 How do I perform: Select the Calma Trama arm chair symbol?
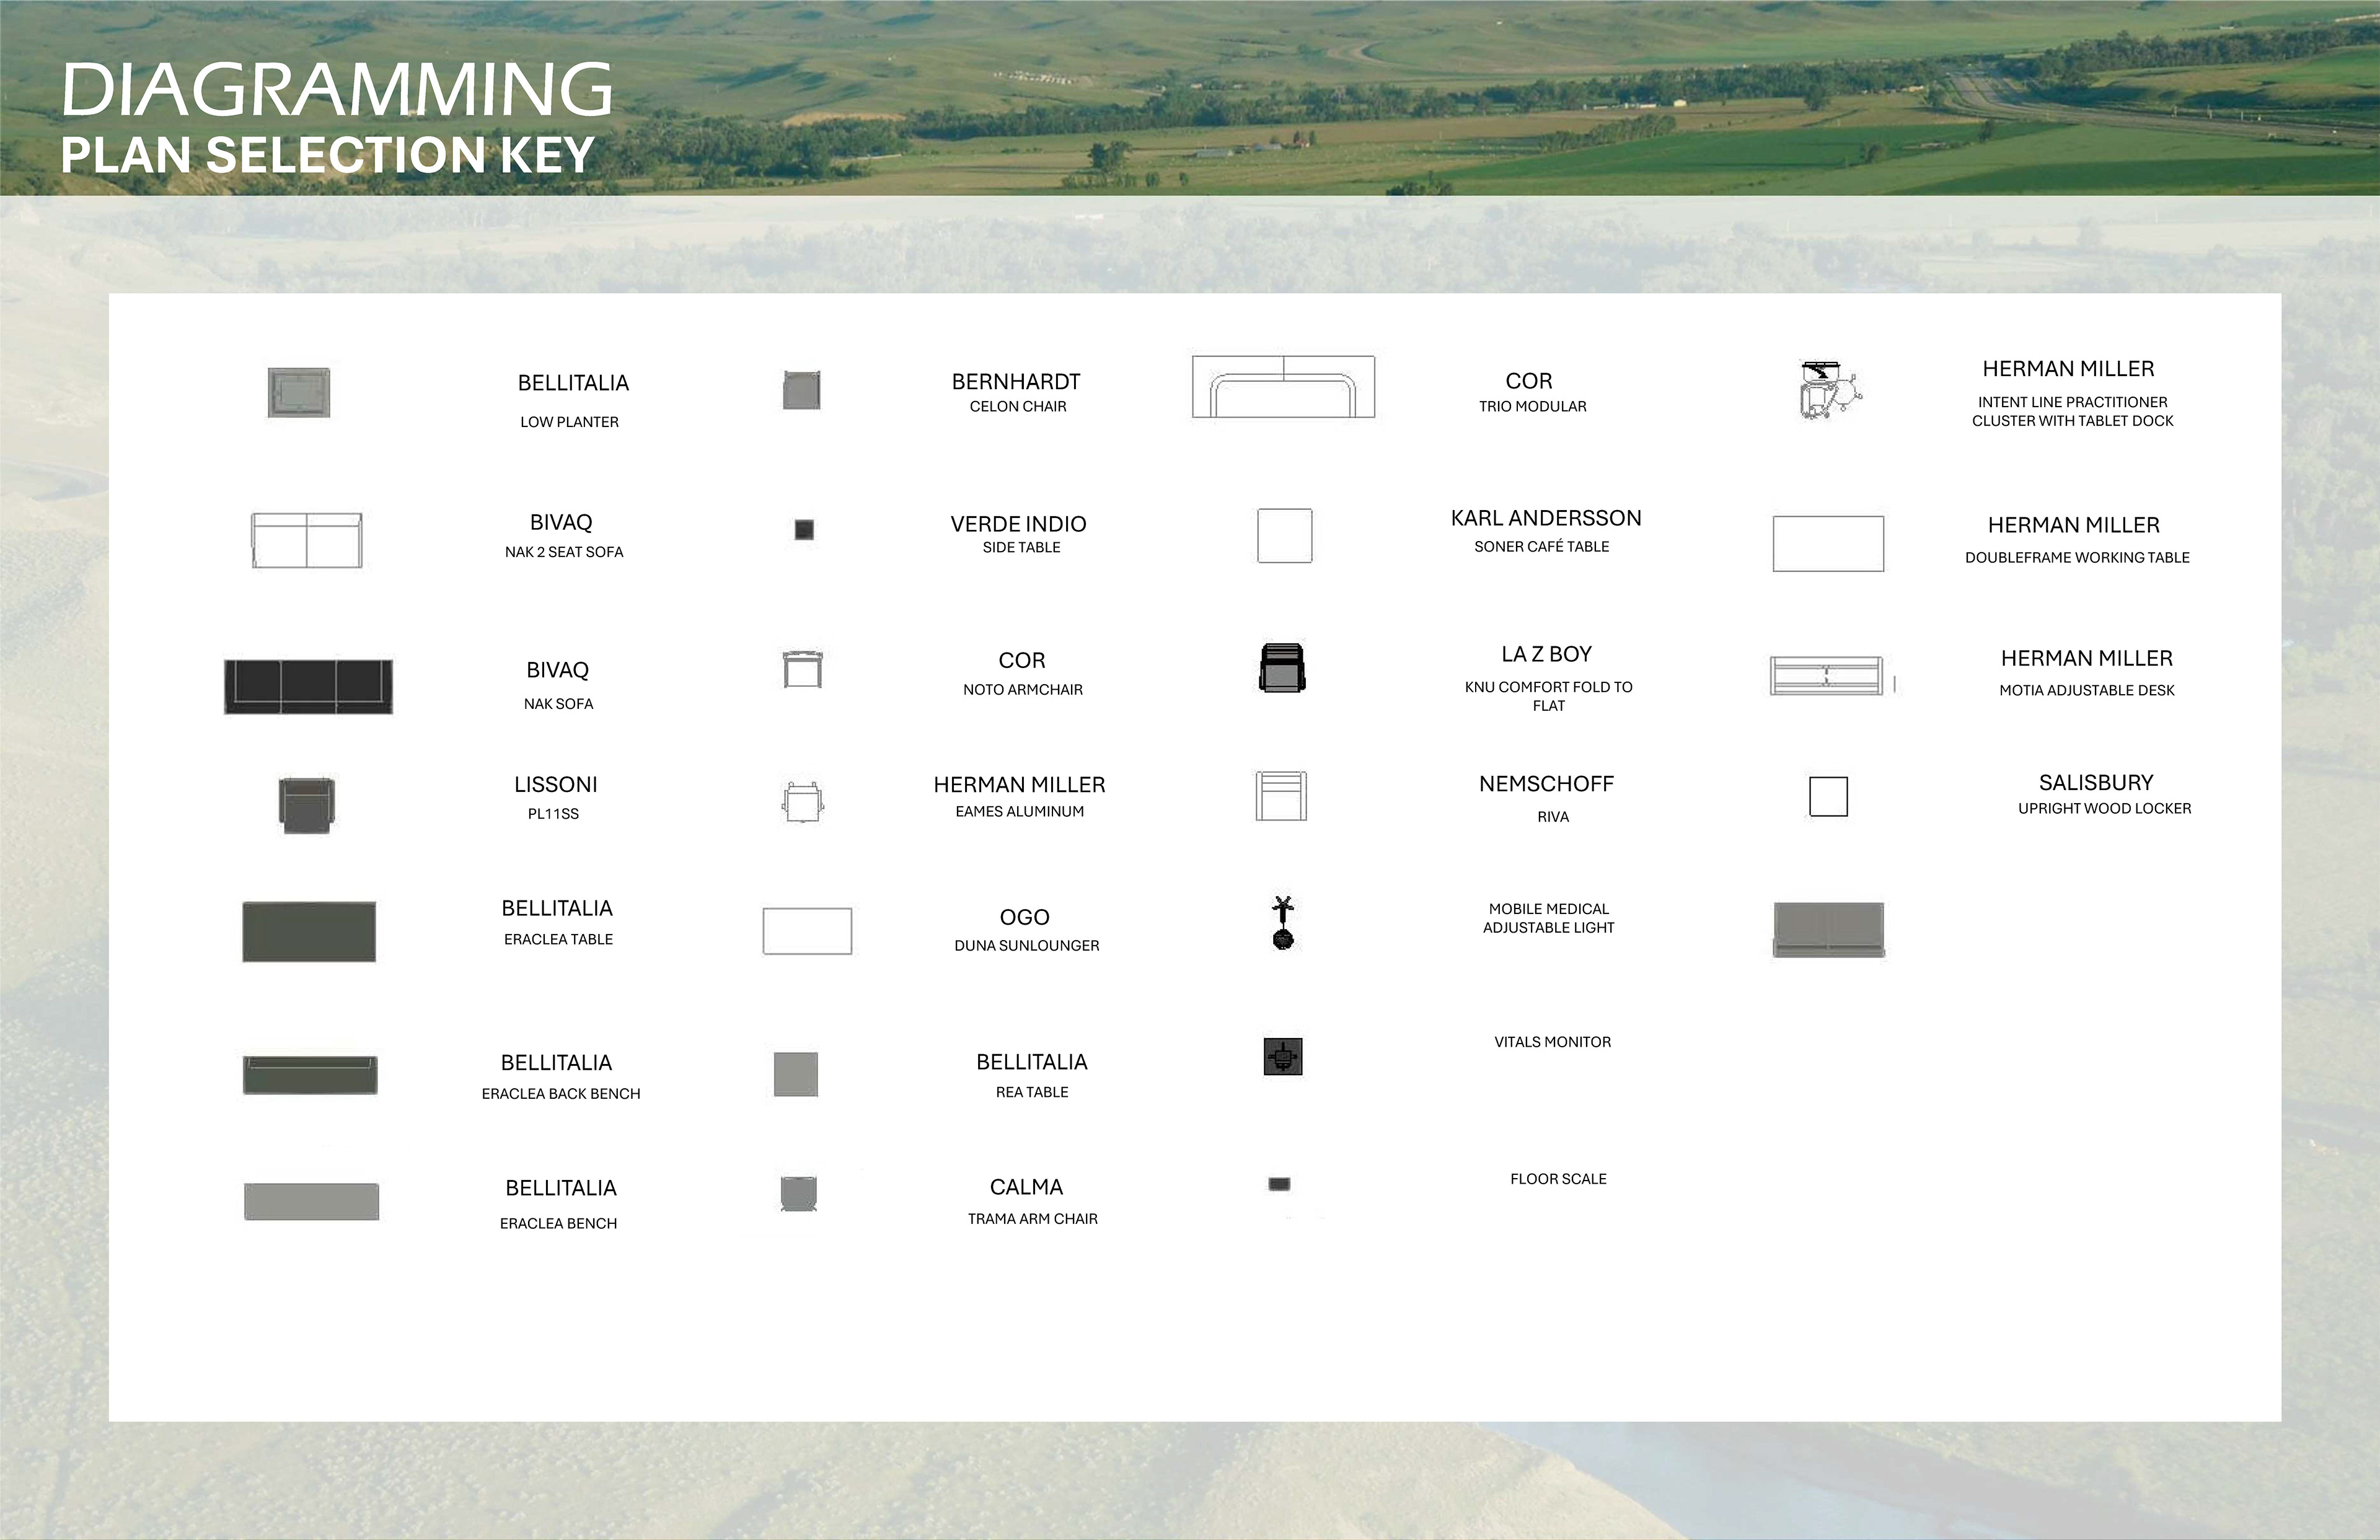[799, 1194]
